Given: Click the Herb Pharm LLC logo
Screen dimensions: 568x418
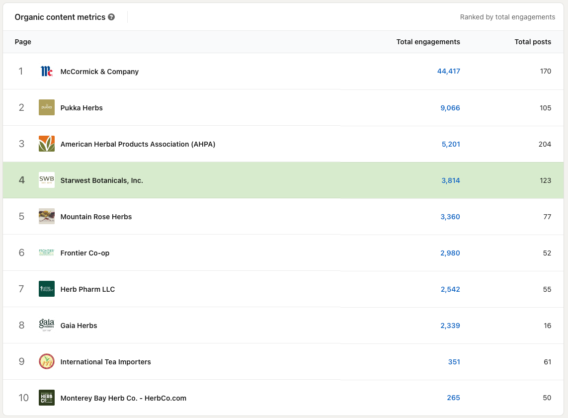Looking at the screenshot, I should coord(47,289).
